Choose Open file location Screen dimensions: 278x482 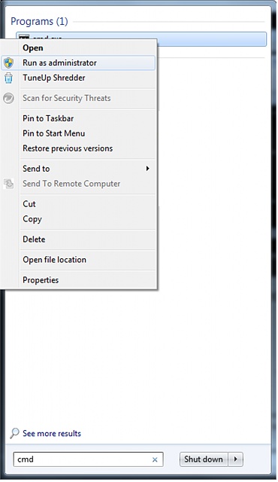coord(55,260)
